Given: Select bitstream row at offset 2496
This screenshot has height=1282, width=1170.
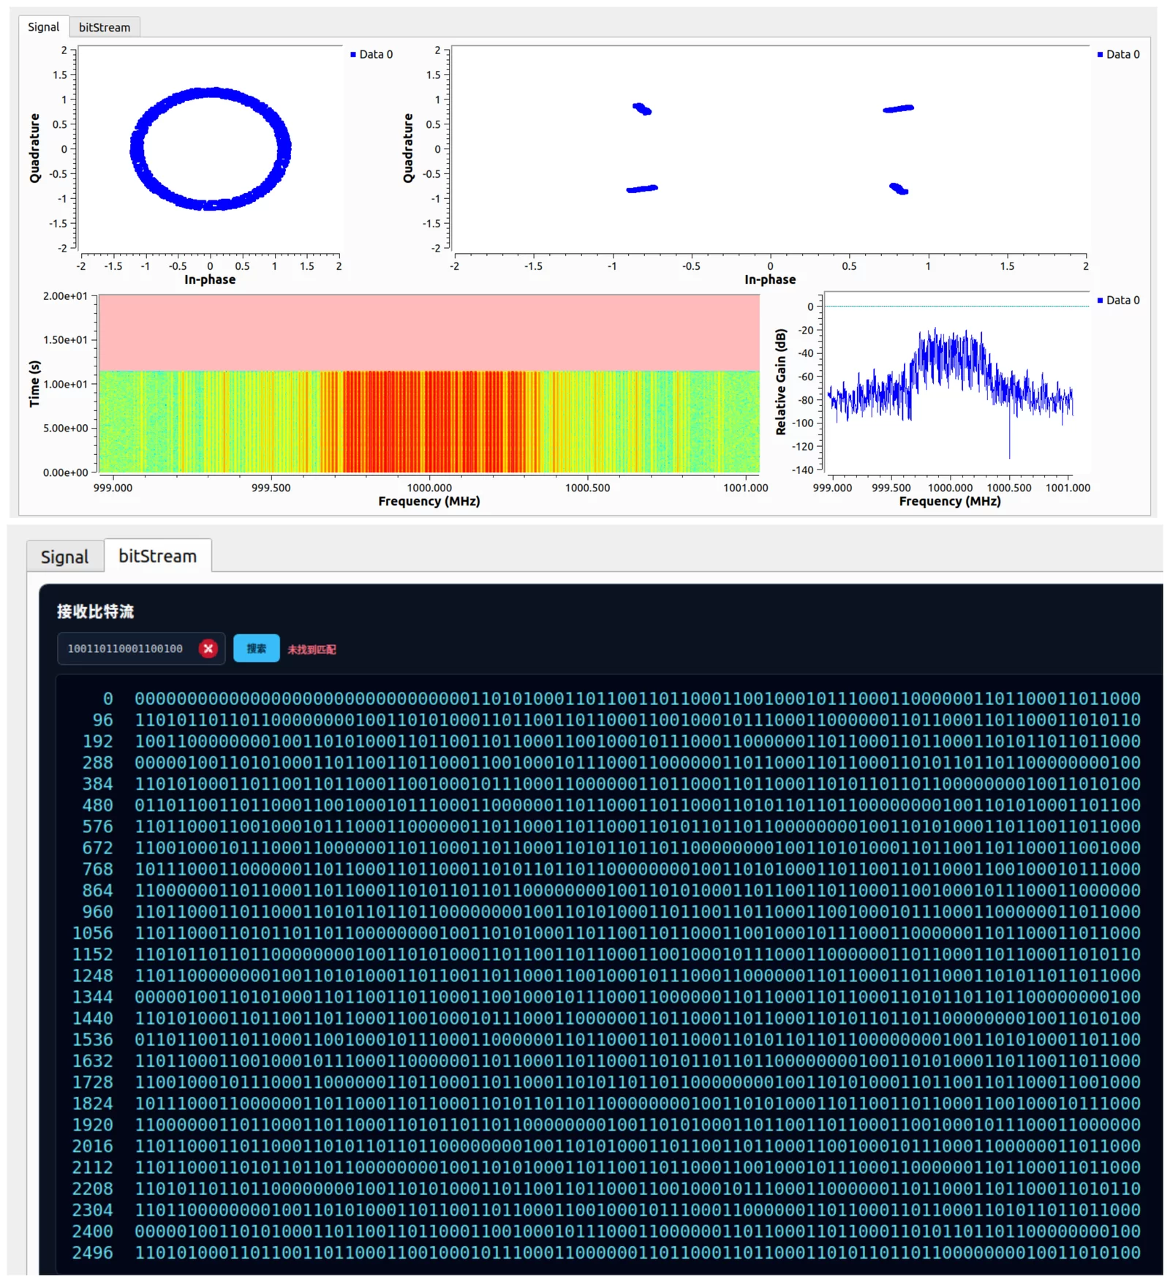Looking at the screenshot, I should coord(607,1253).
